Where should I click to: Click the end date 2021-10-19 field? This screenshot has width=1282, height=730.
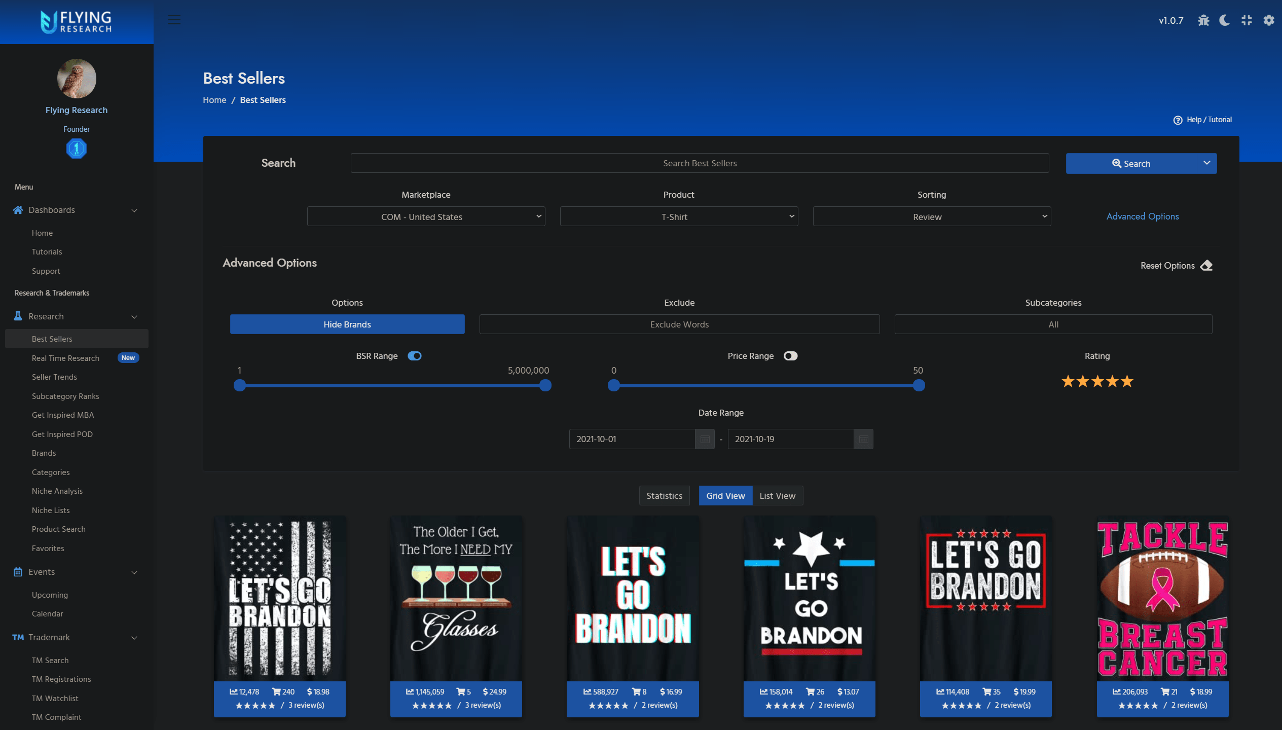click(x=791, y=439)
